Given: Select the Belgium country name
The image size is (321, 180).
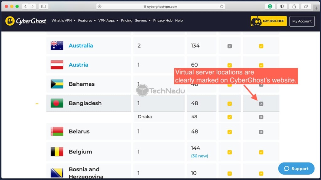Looking at the screenshot, I should (x=80, y=152).
